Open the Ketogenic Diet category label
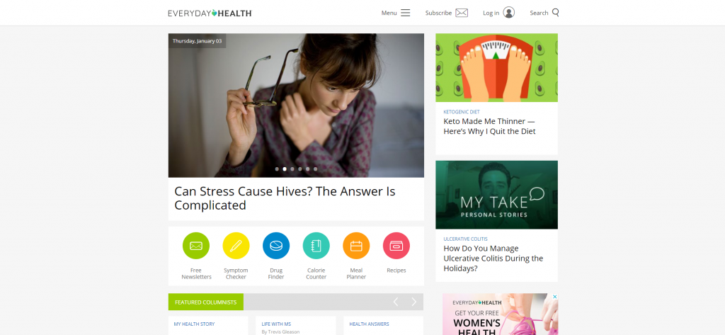 pos(462,112)
